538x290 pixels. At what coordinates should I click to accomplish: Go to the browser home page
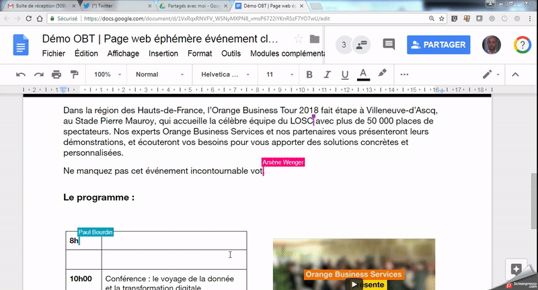coord(40,19)
